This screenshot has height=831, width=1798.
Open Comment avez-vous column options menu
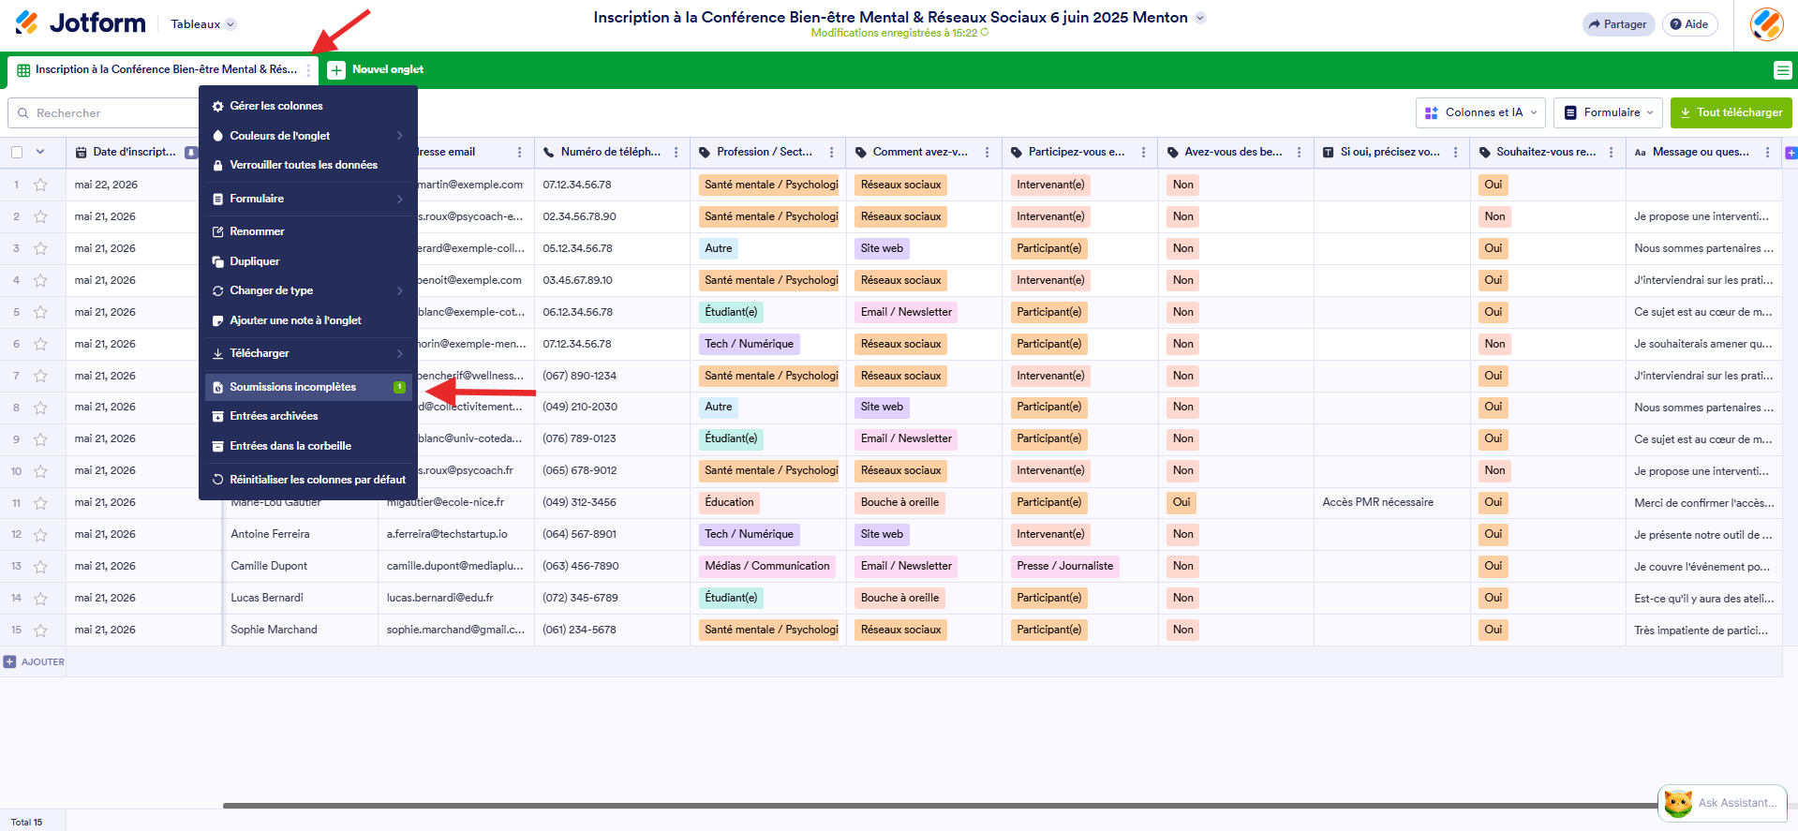coord(987,152)
